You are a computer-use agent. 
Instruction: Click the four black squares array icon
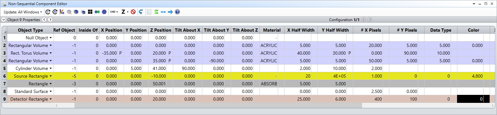tap(90, 12)
